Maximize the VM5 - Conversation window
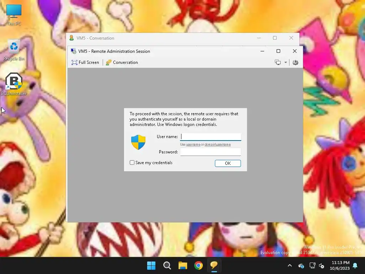 tap(275, 38)
